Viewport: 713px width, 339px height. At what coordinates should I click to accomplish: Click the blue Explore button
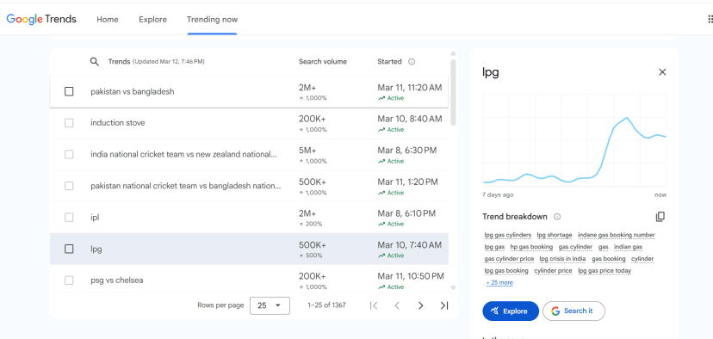coord(511,311)
